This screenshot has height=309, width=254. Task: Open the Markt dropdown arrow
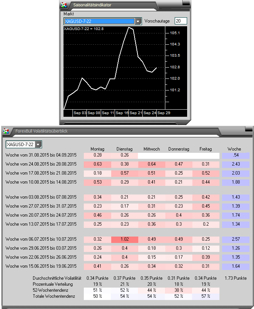pyautogui.click(x=138, y=21)
